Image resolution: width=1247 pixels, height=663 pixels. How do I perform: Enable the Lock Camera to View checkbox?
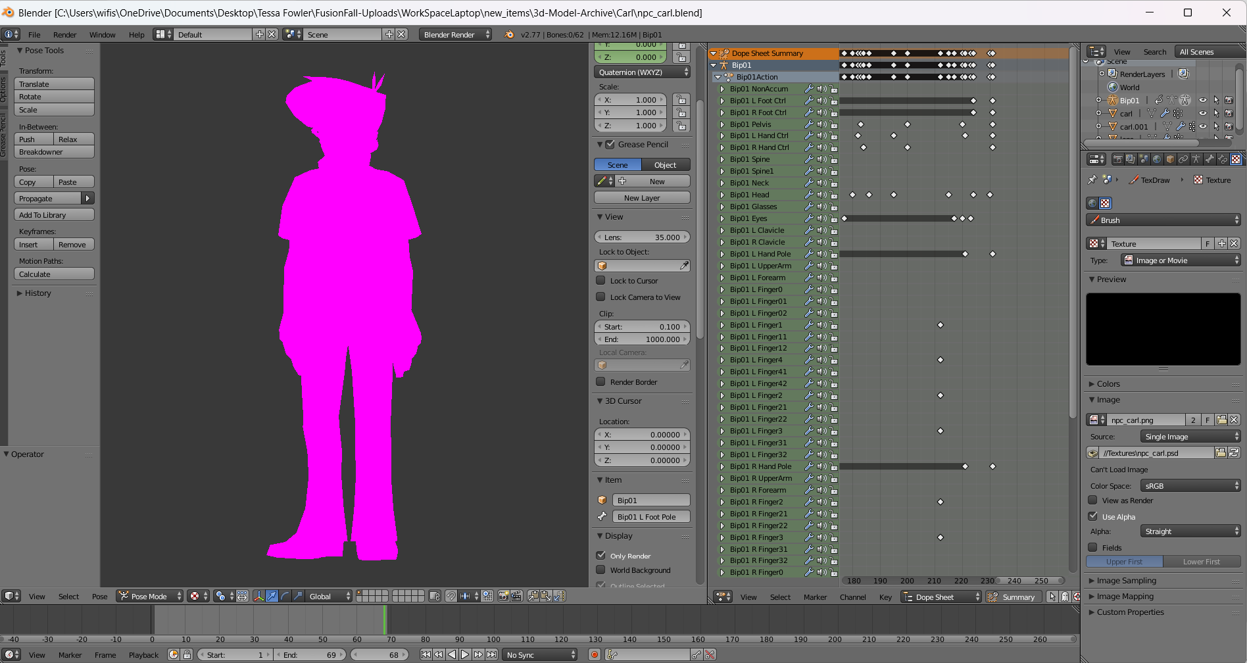[x=600, y=297]
